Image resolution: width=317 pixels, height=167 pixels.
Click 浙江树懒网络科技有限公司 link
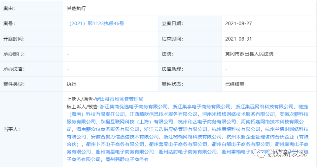pos(192,137)
